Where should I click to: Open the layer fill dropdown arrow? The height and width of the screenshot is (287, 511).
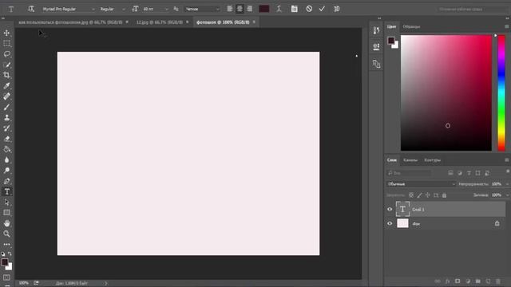[507, 195]
